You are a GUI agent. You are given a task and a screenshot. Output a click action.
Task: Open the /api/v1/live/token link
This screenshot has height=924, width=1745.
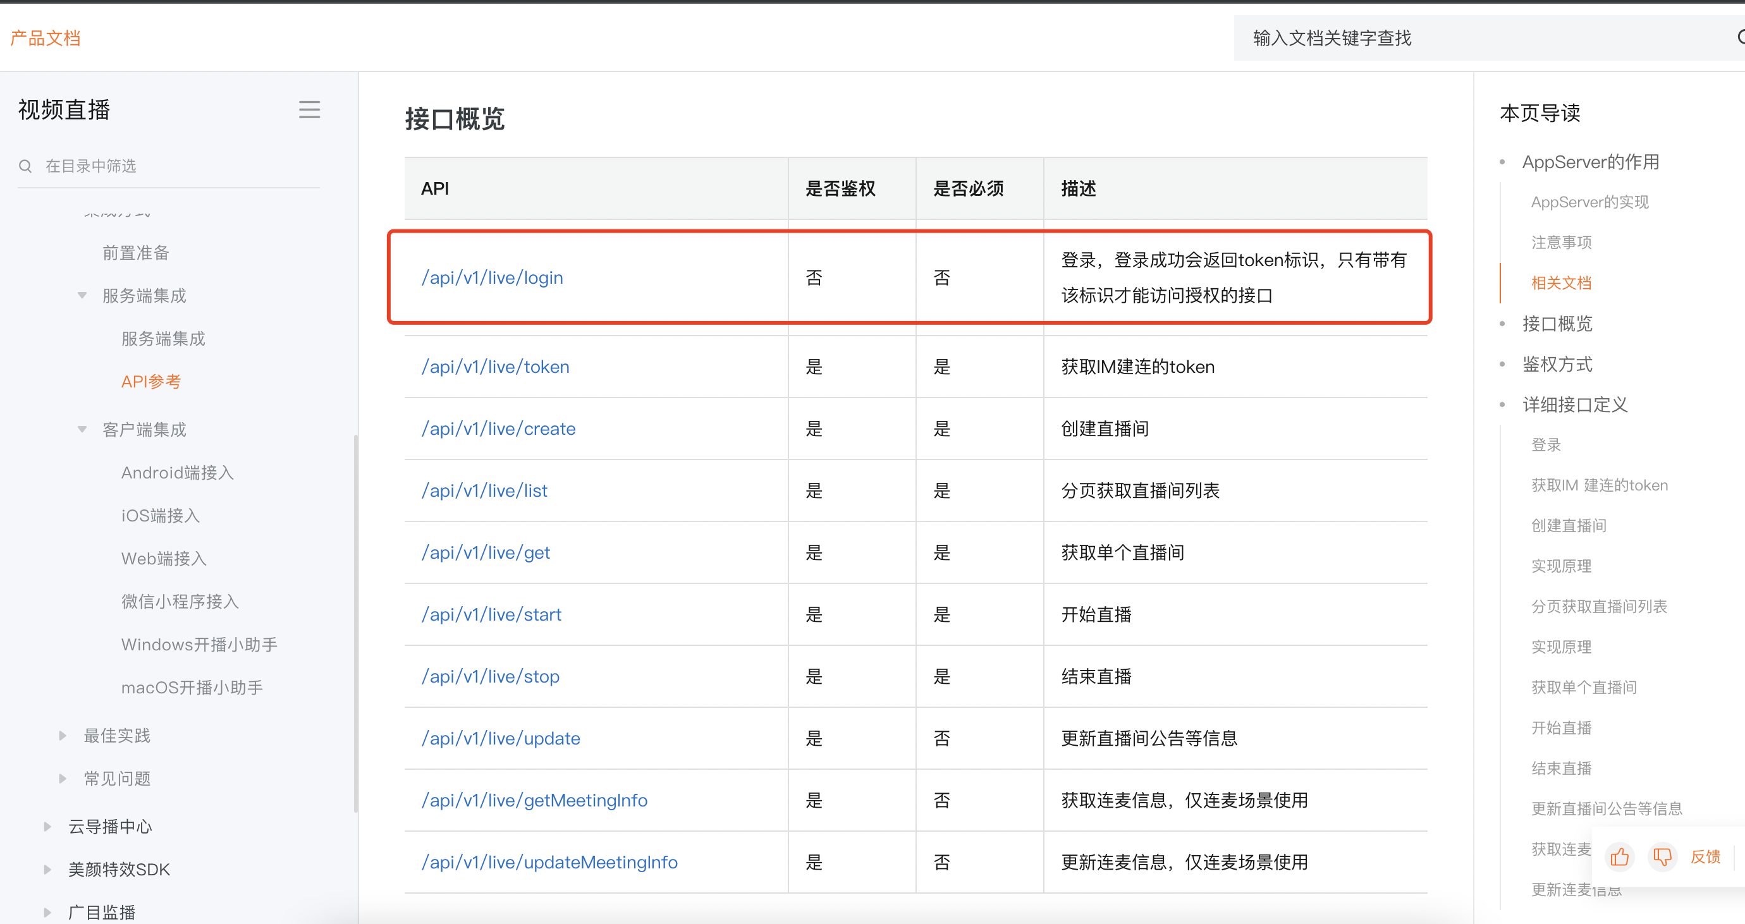495,367
